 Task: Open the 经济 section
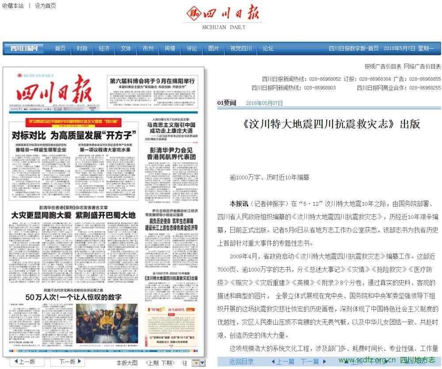(104, 49)
